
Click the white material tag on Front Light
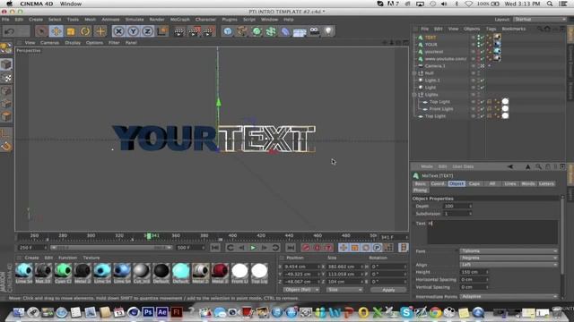tap(505, 108)
